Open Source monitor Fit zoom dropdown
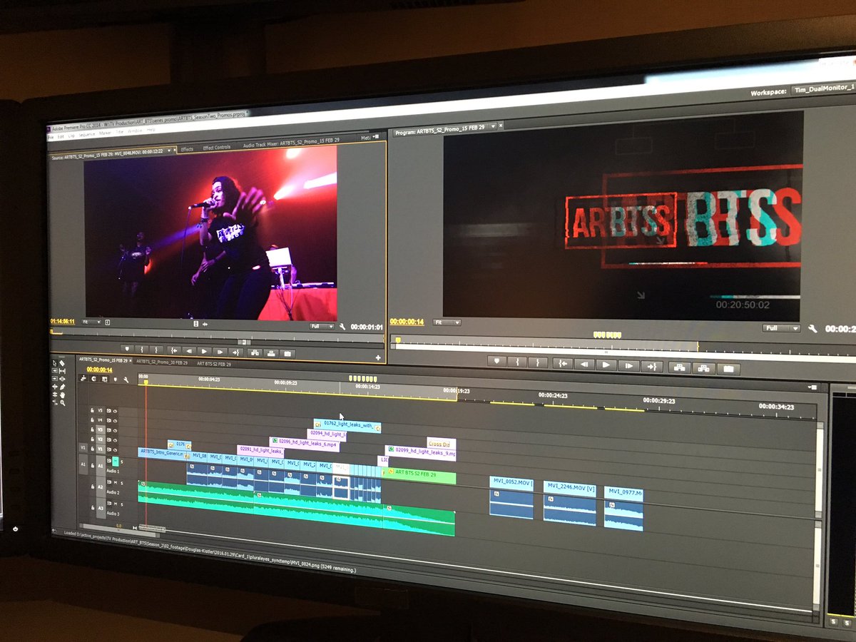 (91, 322)
